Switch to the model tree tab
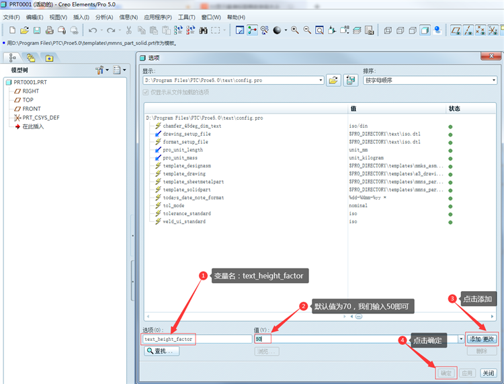504x384 pixels. tap(12, 58)
